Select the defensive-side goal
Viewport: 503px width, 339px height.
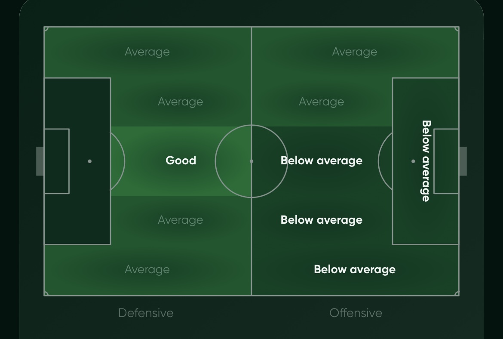(40, 161)
